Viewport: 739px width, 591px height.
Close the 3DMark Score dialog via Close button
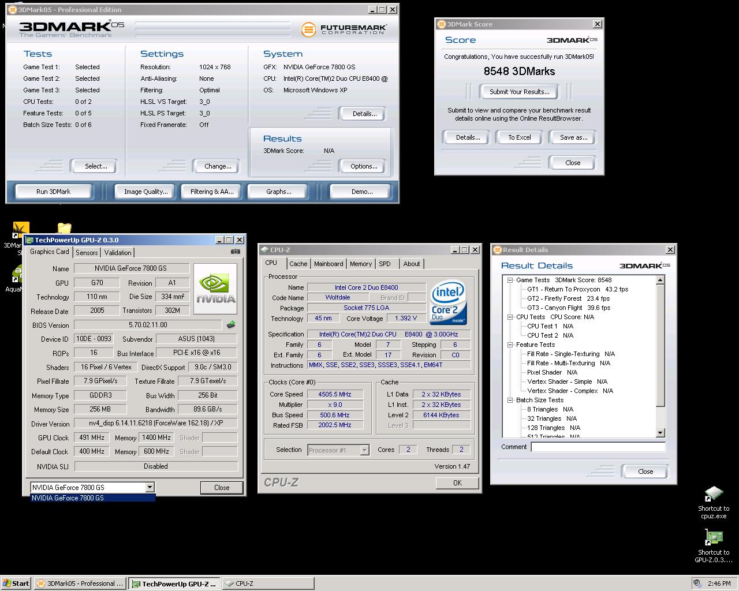pyautogui.click(x=573, y=163)
